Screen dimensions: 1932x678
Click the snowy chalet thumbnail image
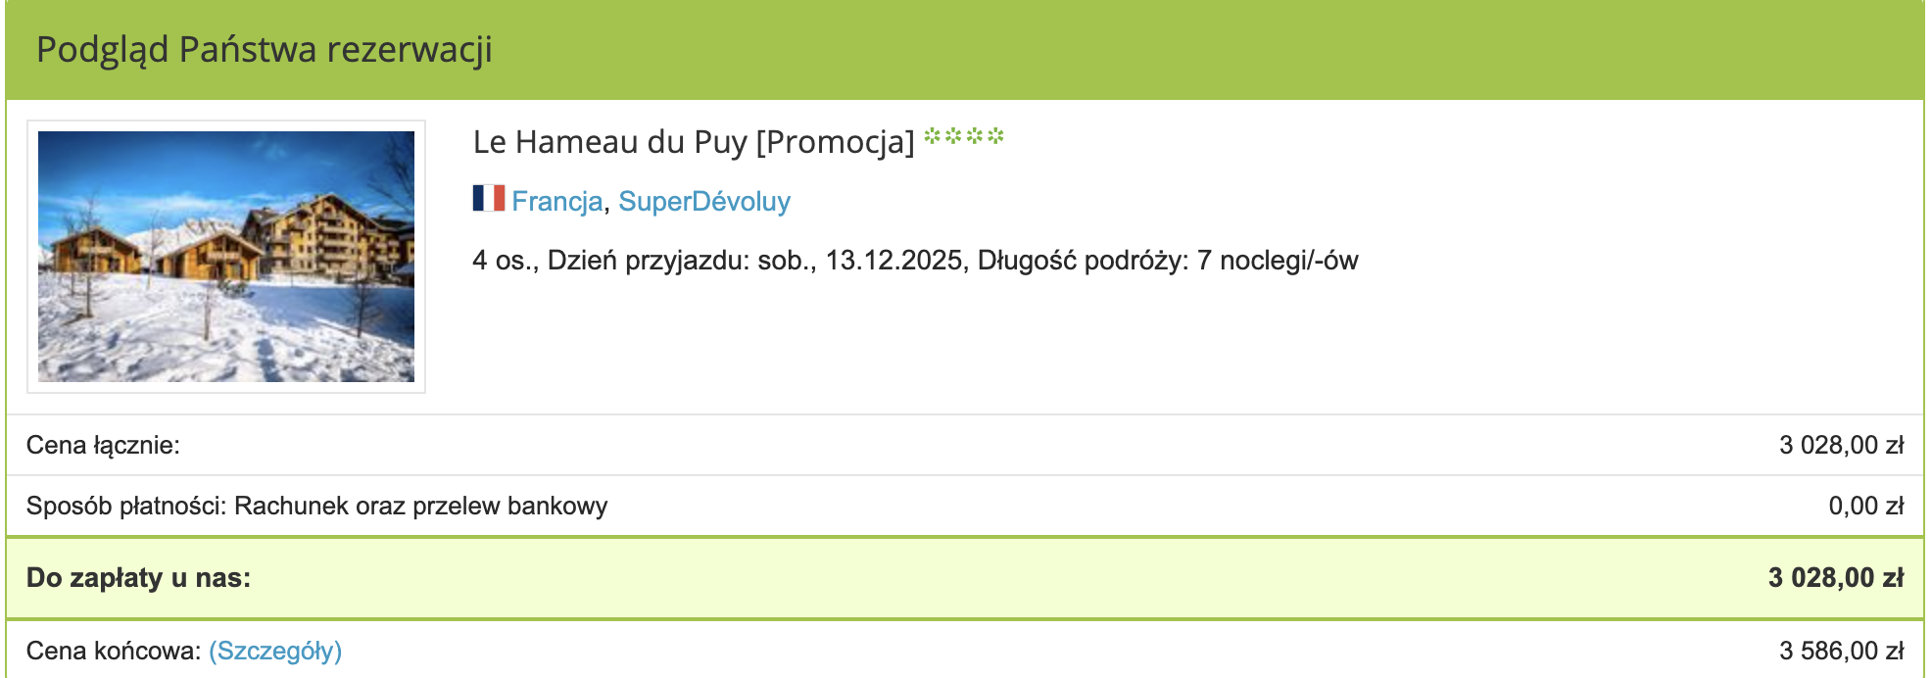point(226,257)
